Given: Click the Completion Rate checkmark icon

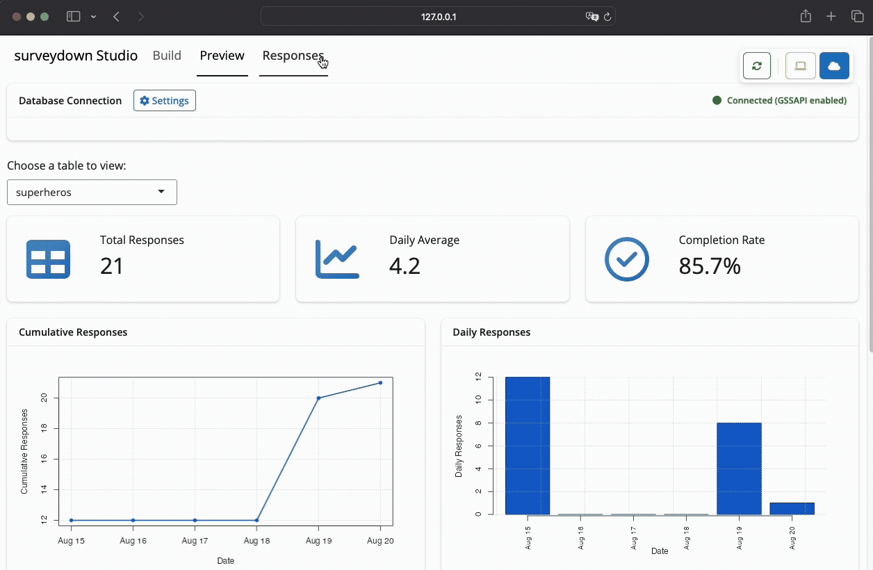Looking at the screenshot, I should coord(626,259).
